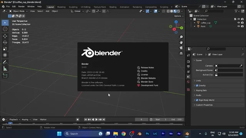Open the Render properties tab icon
The image size is (246, 138).
click(x=188, y=62)
